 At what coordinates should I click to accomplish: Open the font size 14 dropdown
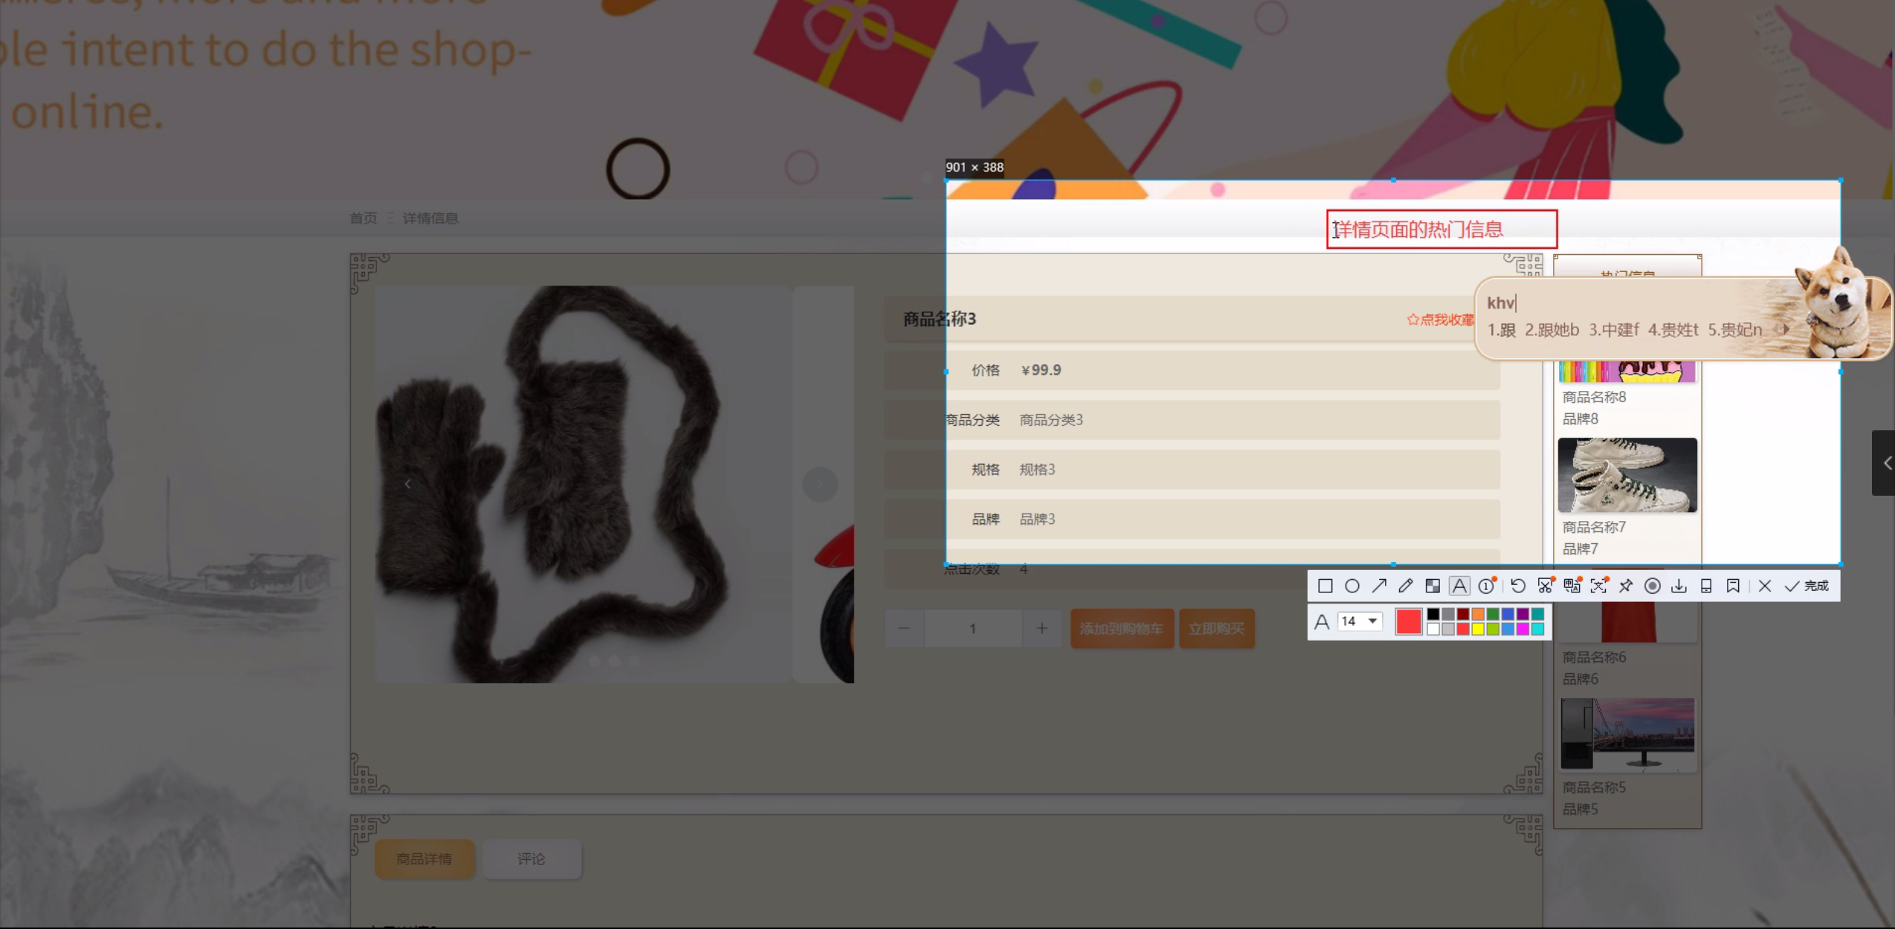[x=1372, y=621]
